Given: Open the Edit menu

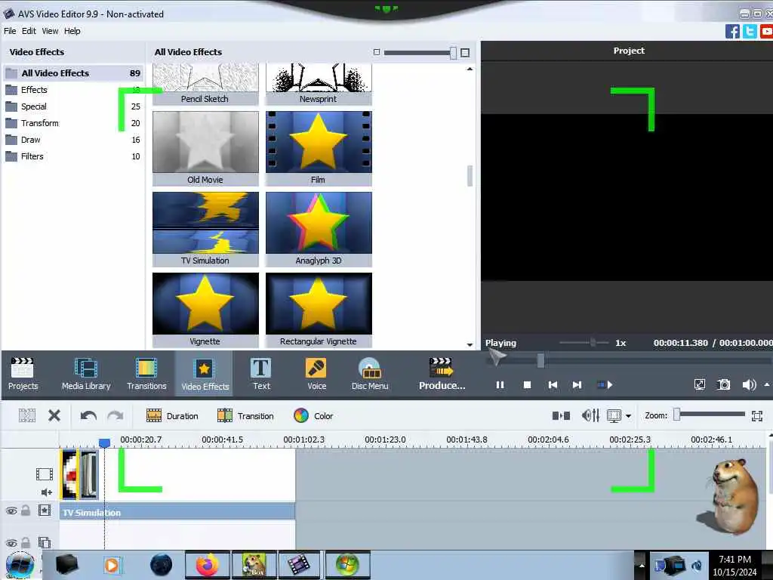Looking at the screenshot, I should (29, 30).
